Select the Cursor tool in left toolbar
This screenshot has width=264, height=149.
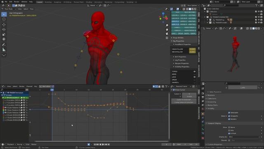click(4, 19)
